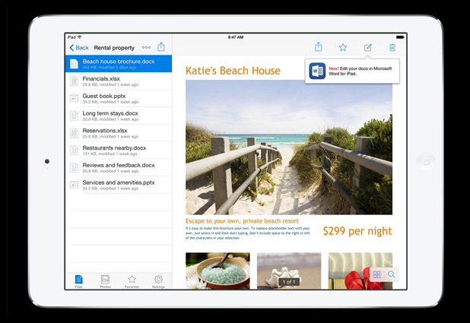The height and width of the screenshot is (323, 470).
Task: Open the page thumbnails grid view
Action: pos(376,274)
